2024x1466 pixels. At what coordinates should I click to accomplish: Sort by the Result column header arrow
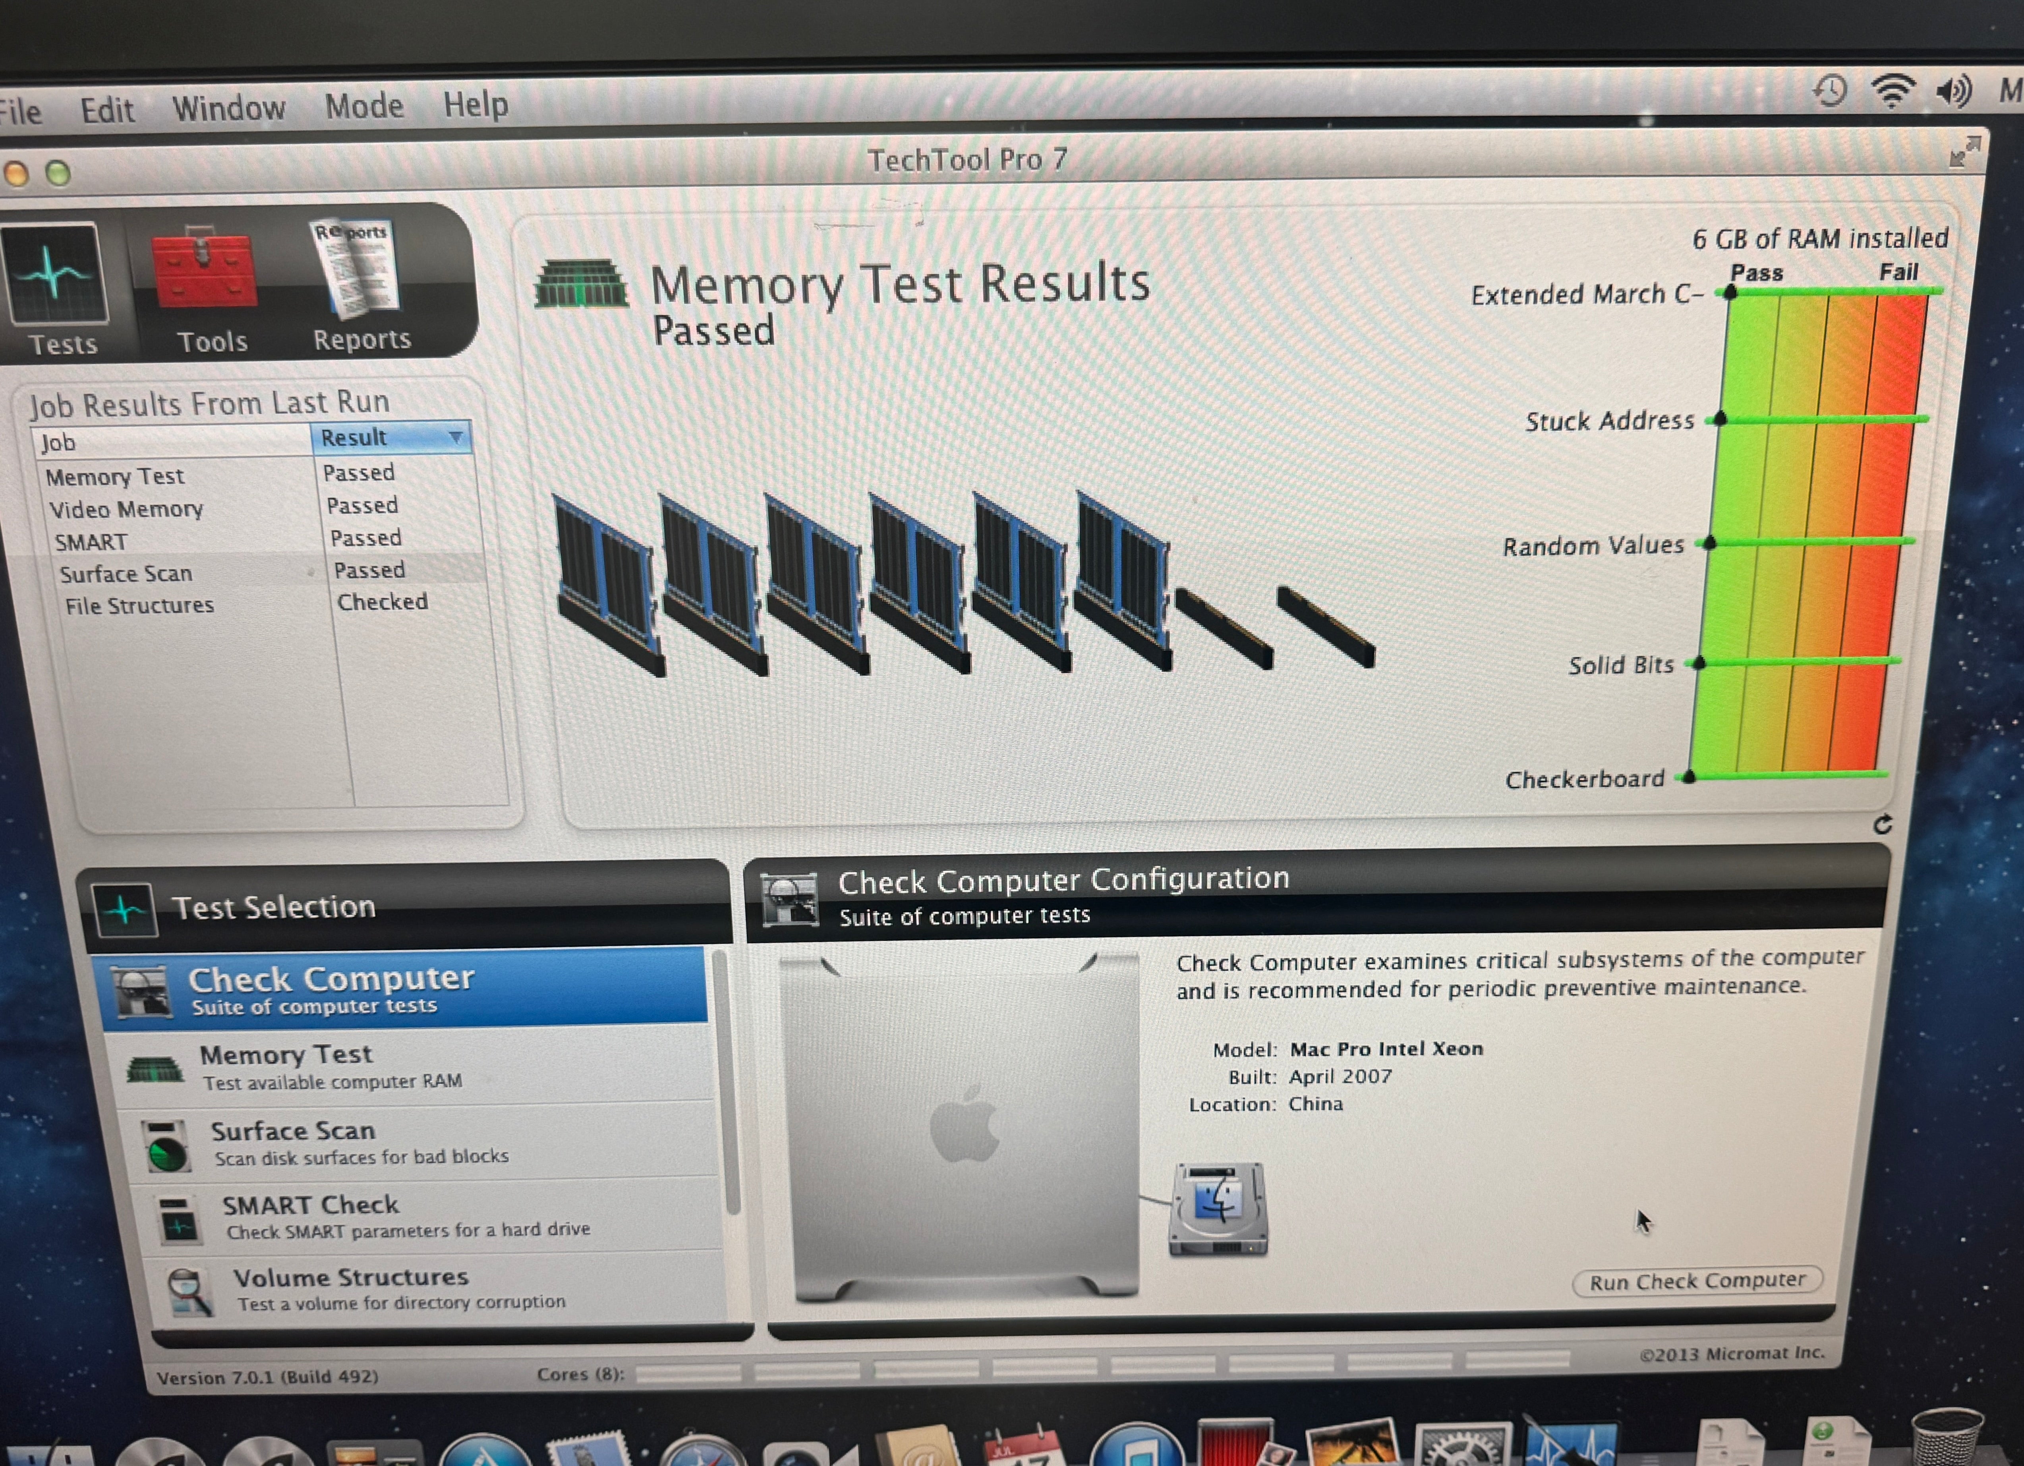(x=455, y=437)
